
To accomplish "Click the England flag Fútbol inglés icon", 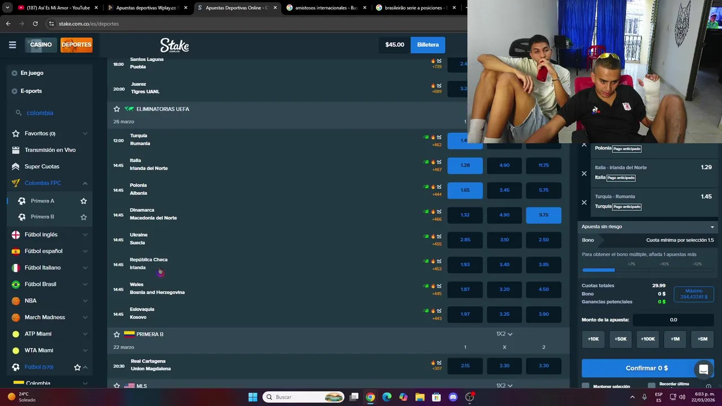I will pos(16,235).
